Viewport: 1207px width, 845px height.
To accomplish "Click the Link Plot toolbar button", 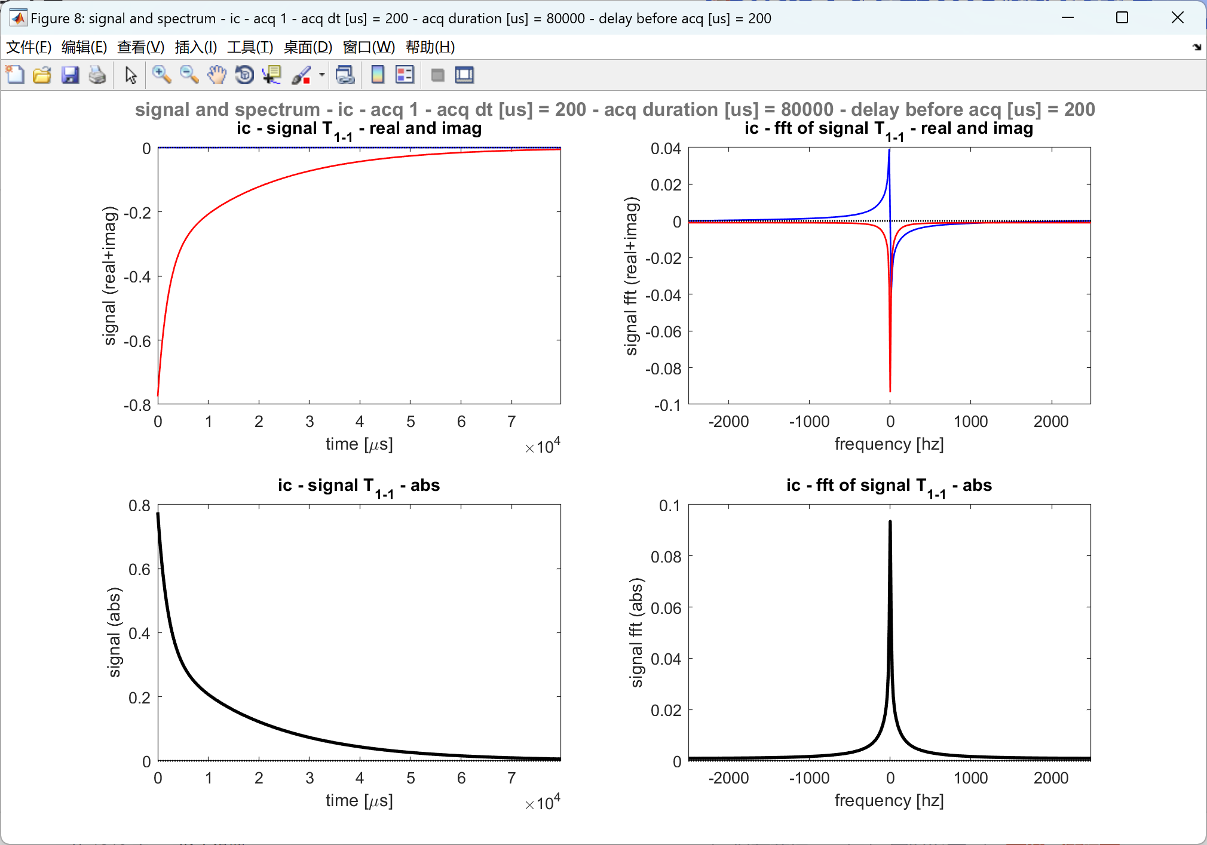I will tap(345, 75).
